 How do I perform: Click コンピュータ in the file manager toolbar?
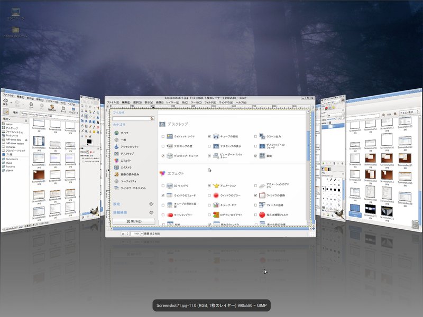[73, 111]
